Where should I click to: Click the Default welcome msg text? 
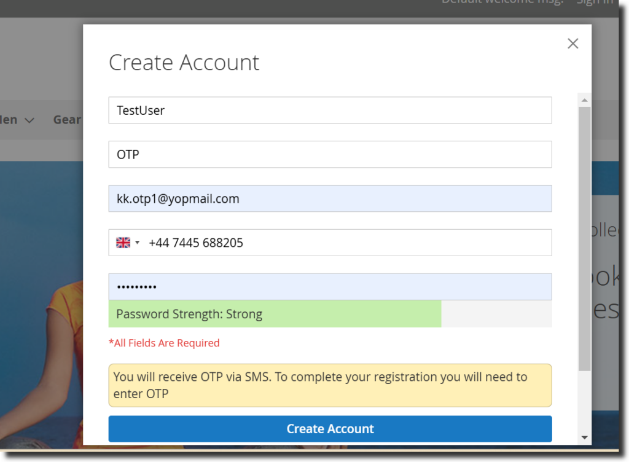coord(502,2)
